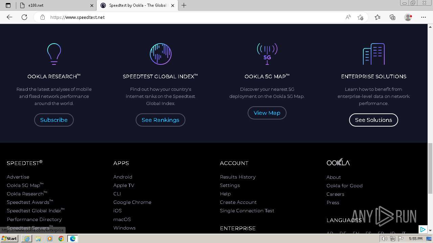Image resolution: width=433 pixels, height=243 pixels.
Task: Open Performance Directory link
Action: pyautogui.click(x=34, y=219)
